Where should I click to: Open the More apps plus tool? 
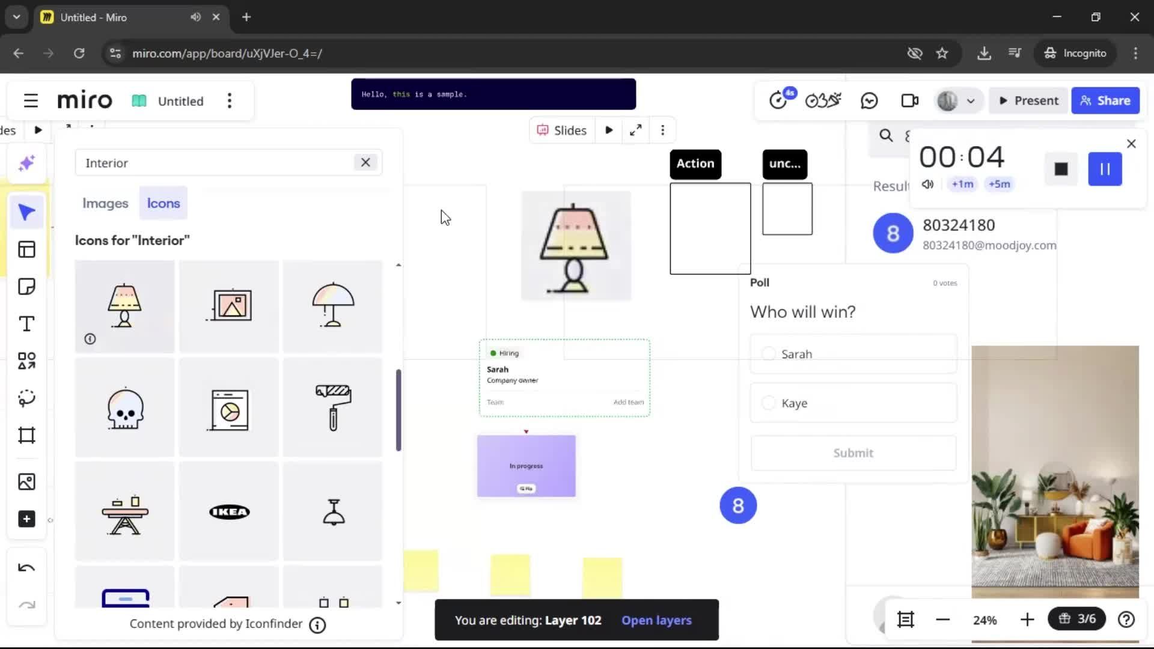pos(26,519)
